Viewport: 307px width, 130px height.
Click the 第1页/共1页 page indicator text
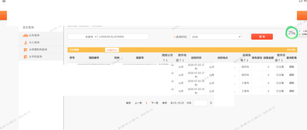(177, 103)
